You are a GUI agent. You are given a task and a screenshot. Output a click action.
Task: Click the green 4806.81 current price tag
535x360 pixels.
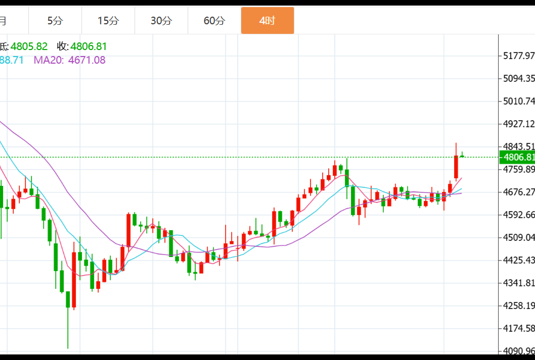click(x=517, y=157)
